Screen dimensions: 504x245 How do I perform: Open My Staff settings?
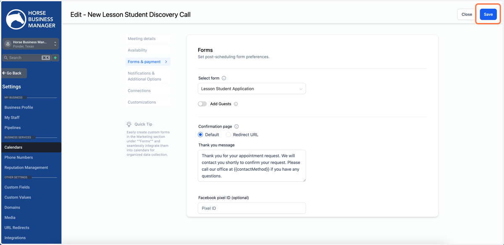(x=12, y=117)
